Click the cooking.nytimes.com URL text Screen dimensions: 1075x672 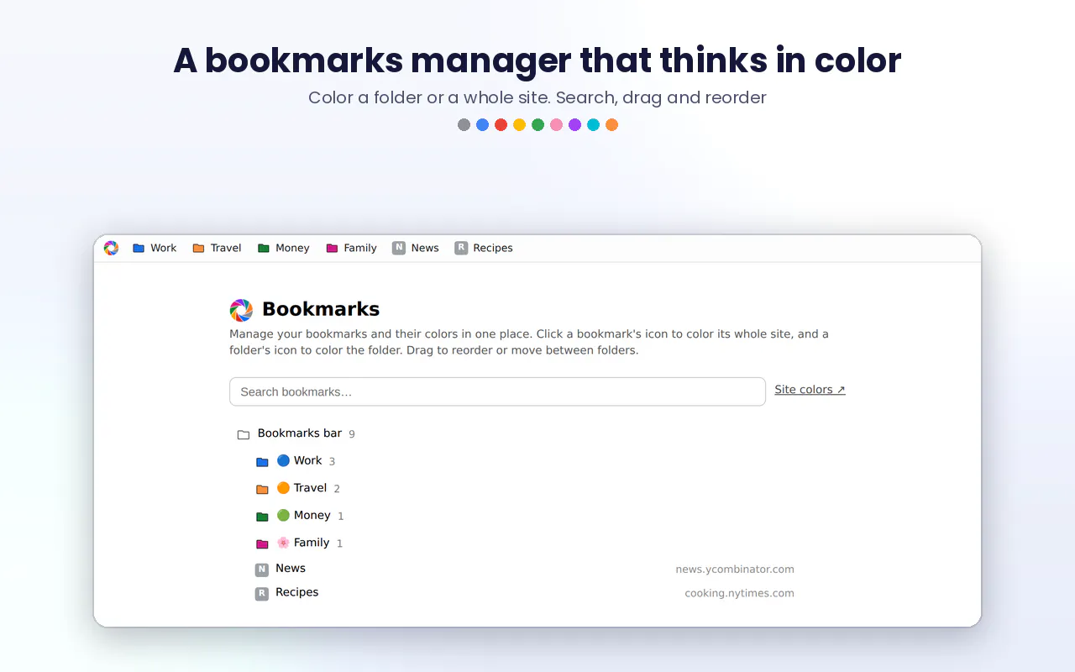[739, 593]
